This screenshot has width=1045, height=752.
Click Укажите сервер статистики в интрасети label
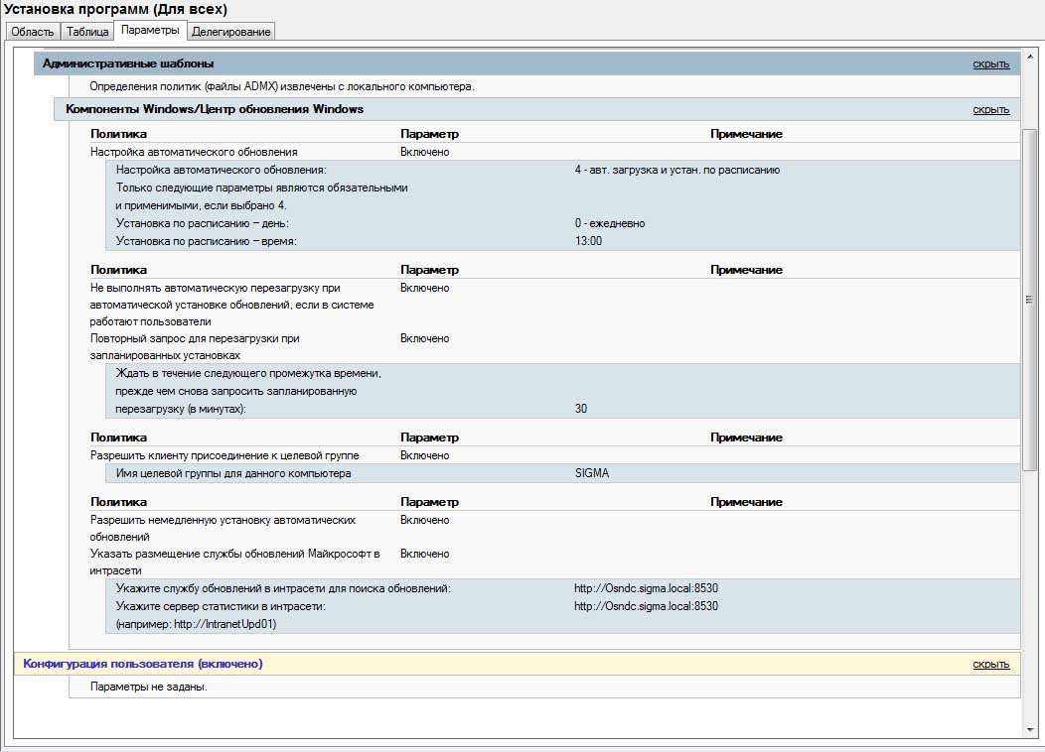point(221,606)
